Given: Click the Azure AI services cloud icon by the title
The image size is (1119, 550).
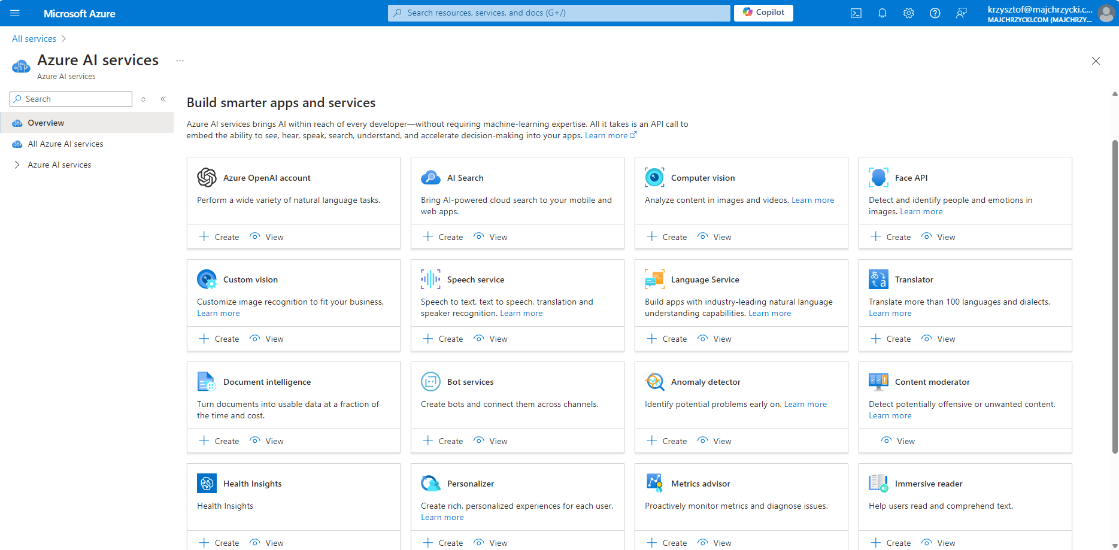Looking at the screenshot, I should (21, 66).
